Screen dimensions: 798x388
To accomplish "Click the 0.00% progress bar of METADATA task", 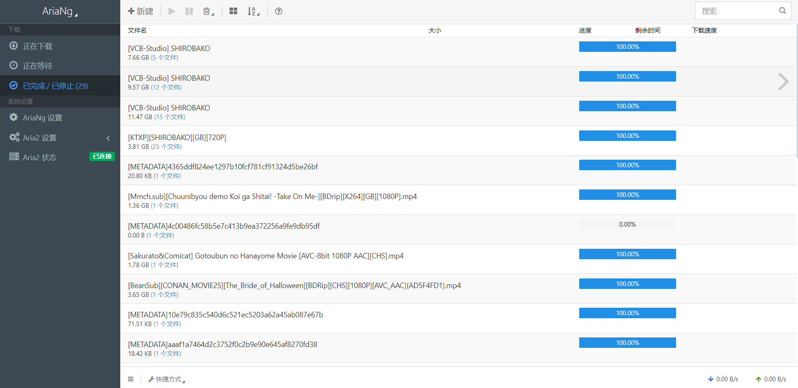I will pos(627,225).
